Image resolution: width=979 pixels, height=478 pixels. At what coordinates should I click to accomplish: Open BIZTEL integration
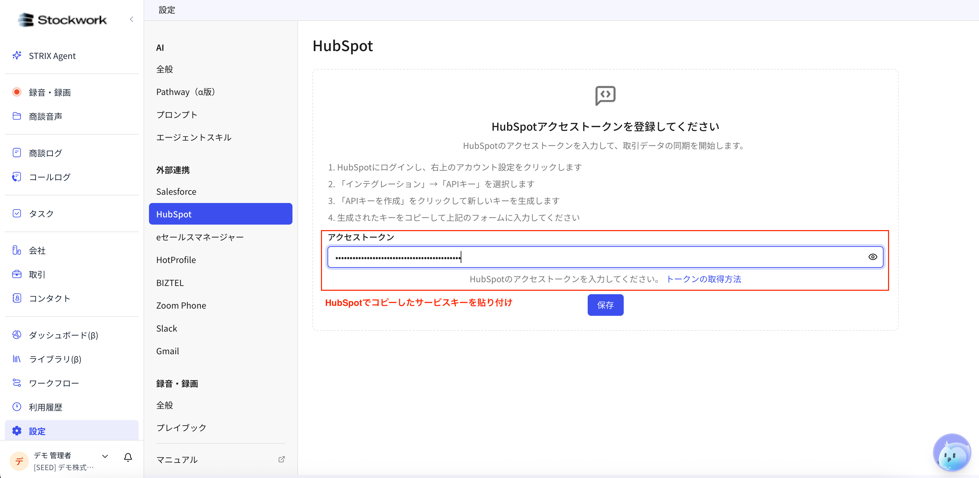(170, 283)
